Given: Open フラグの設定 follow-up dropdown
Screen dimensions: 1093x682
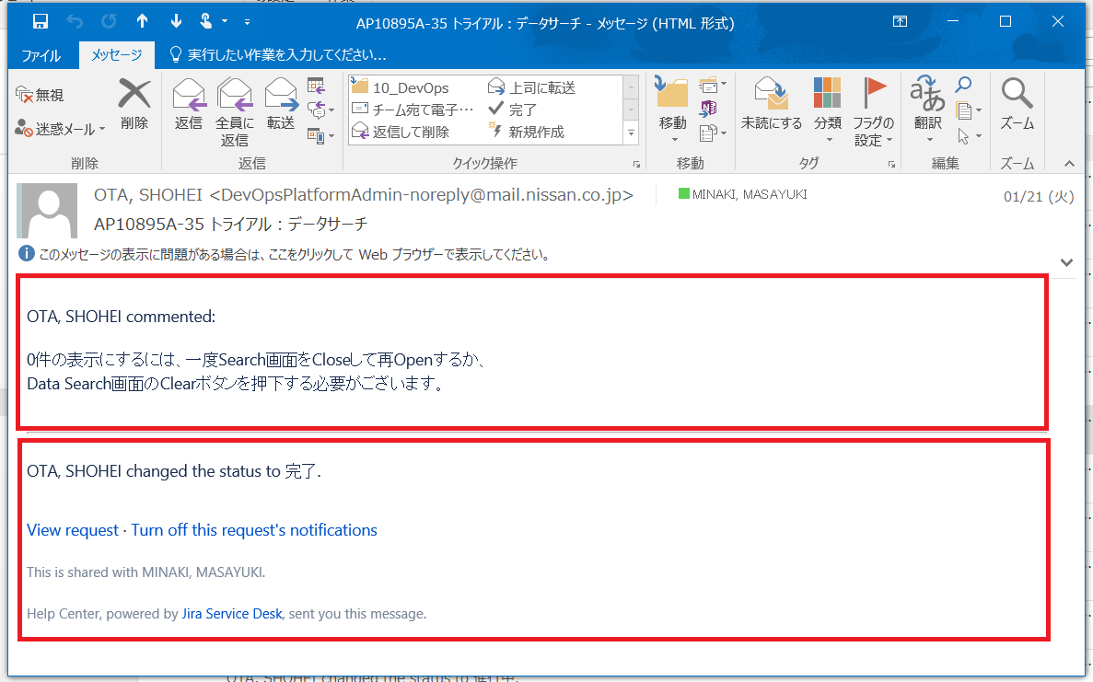Looking at the screenshot, I should [x=873, y=111].
